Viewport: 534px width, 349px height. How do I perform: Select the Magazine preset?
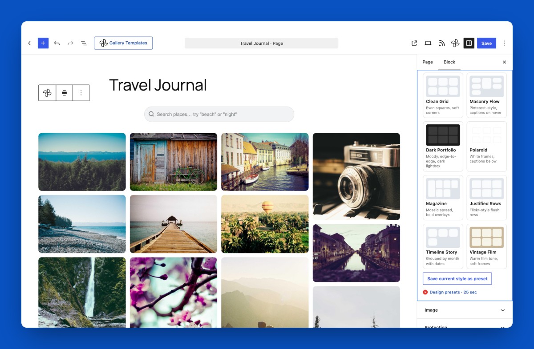click(443, 198)
